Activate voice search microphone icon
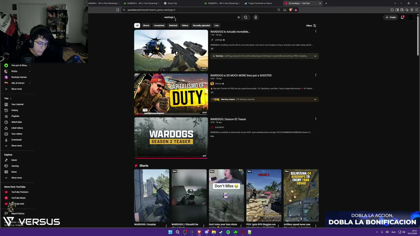This screenshot has height=236, width=420. coord(256,17)
